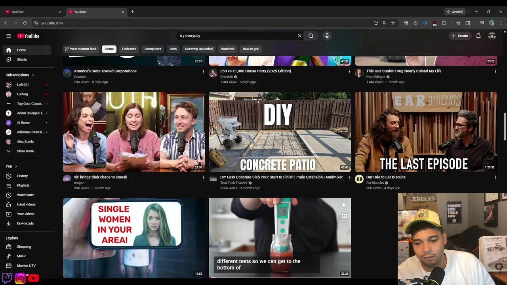This screenshot has height=285, width=507.
Task: Clear the search box with the X
Action: coord(299,36)
